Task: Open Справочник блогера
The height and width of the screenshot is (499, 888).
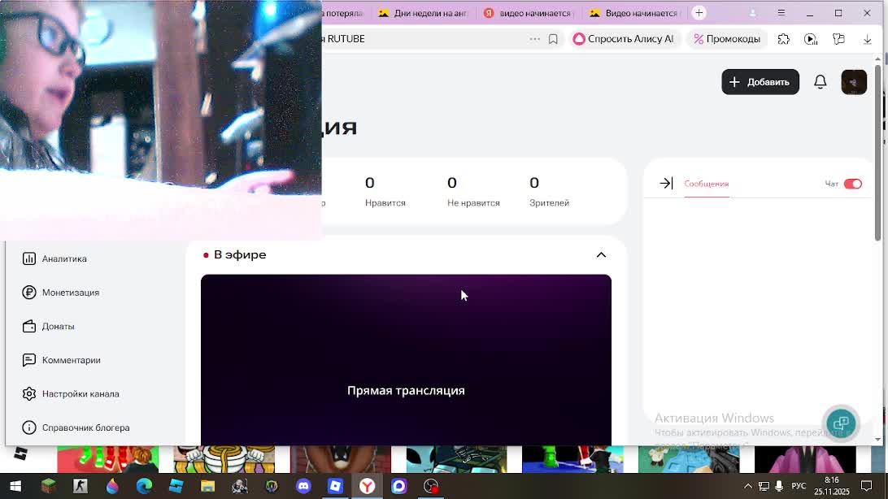Action: point(76,427)
